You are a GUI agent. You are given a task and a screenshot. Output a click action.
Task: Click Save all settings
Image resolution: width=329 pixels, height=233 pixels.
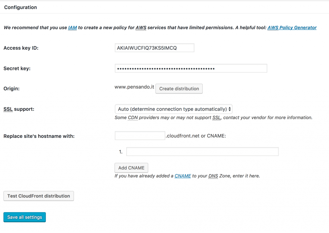(x=24, y=217)
